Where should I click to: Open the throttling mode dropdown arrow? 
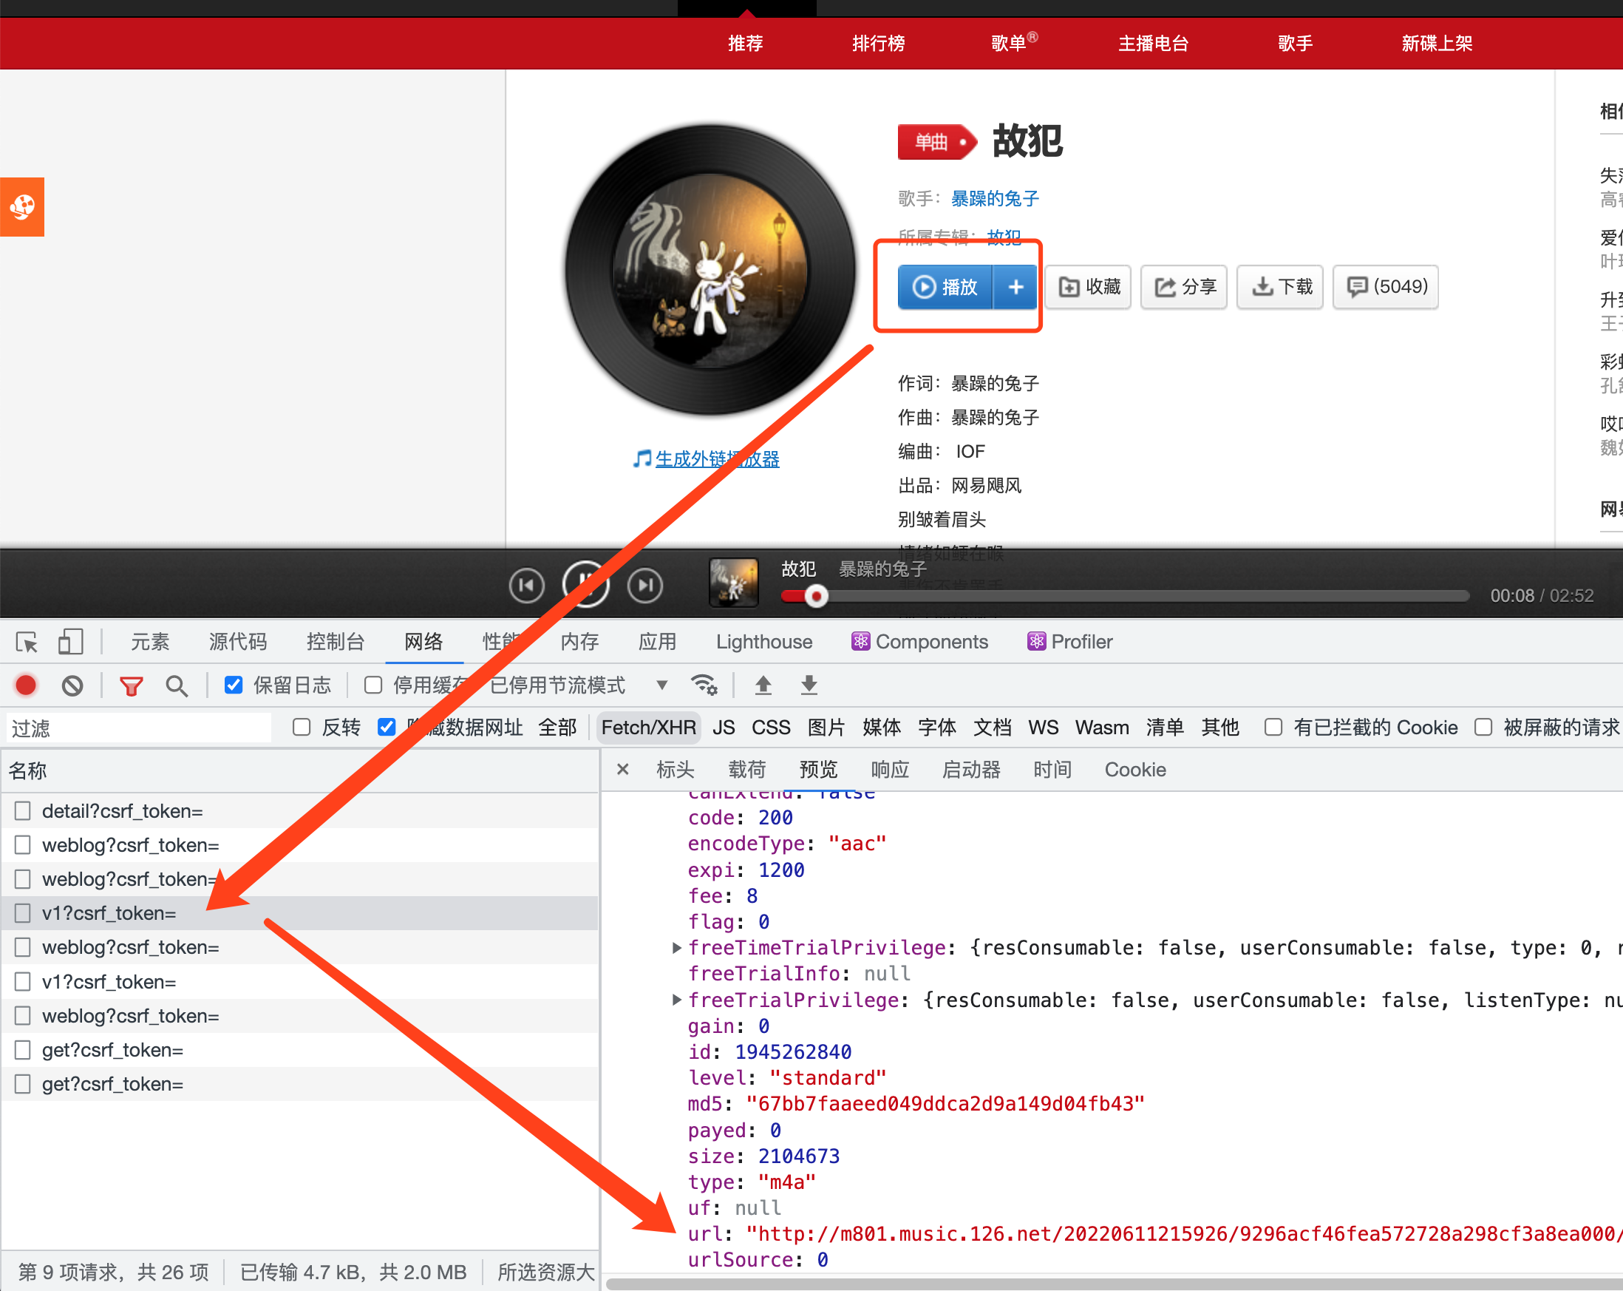[661, 685]
